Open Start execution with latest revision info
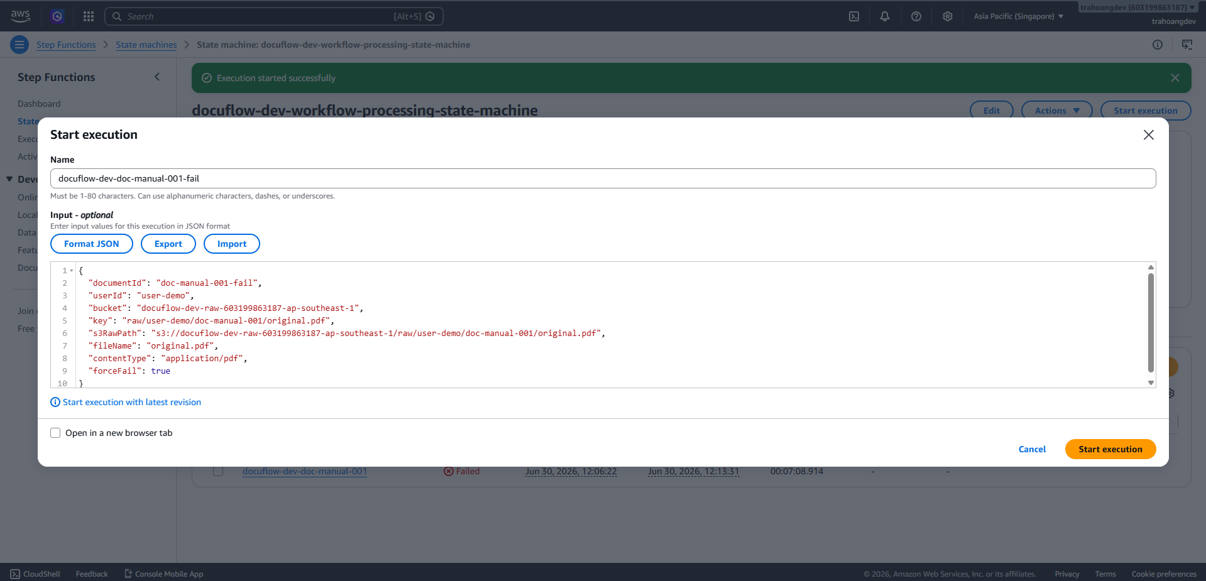1206x581 pixels. [126, 402]
